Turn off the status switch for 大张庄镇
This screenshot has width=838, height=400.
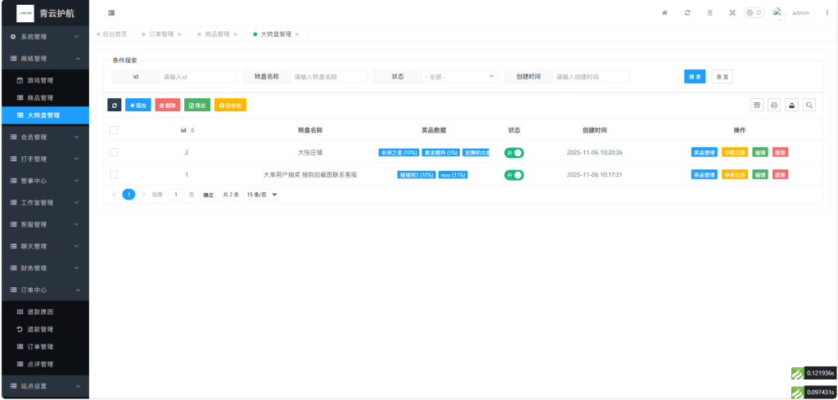514,153
